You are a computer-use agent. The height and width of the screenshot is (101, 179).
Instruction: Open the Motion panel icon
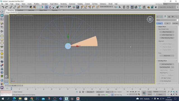tap(169, 17)
